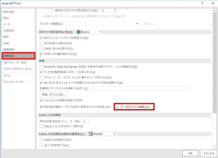
Task: Click the scrollbar down arrow
Action: coord(215,147)
